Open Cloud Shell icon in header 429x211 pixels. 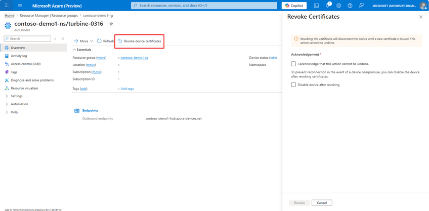tap(316, 6)
